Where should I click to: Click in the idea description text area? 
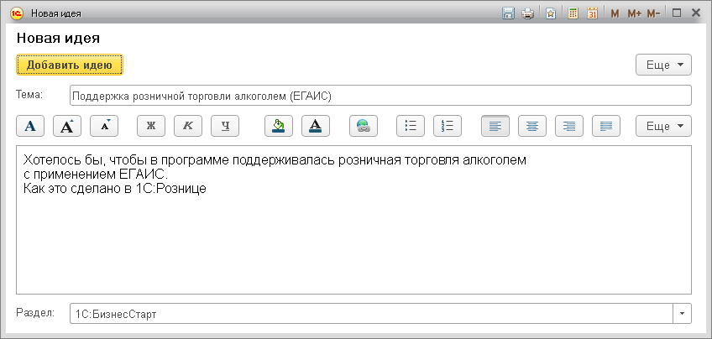(x=353, y=220)
